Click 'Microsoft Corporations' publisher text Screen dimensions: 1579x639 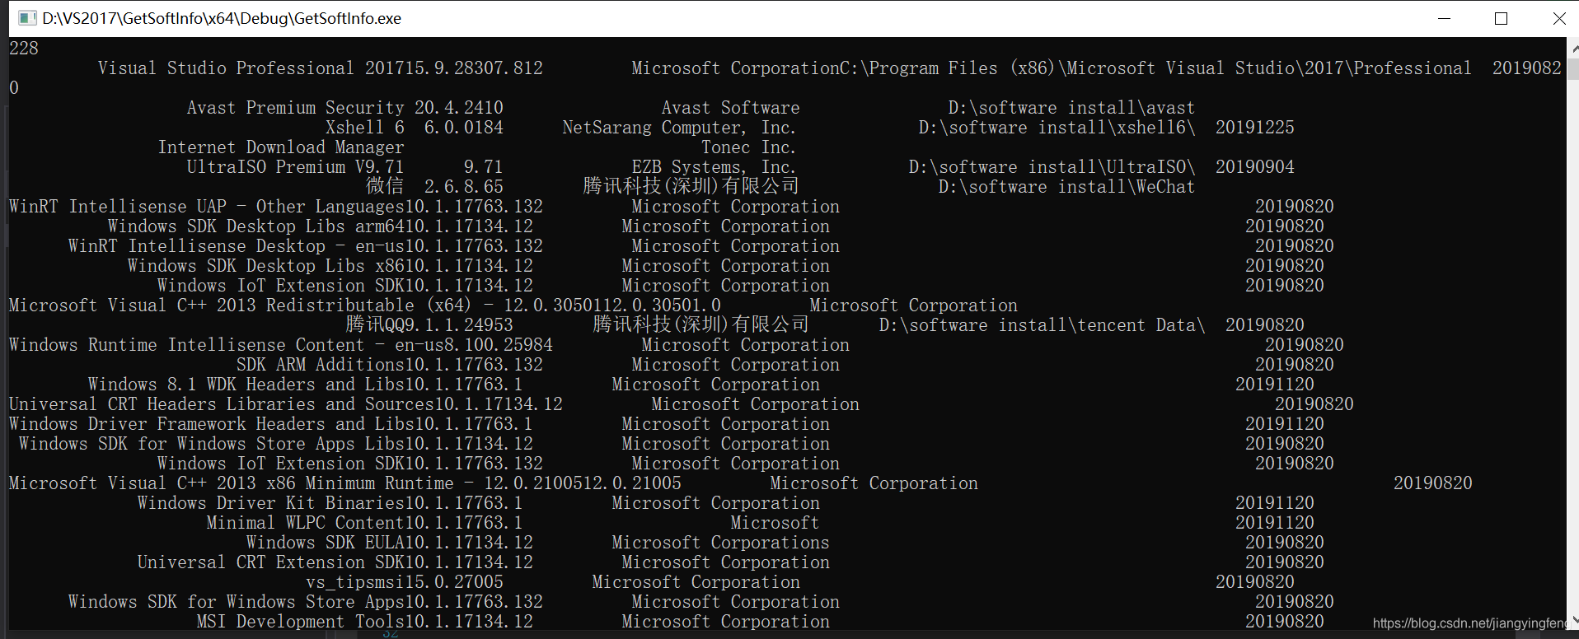(x=720, y=542)
